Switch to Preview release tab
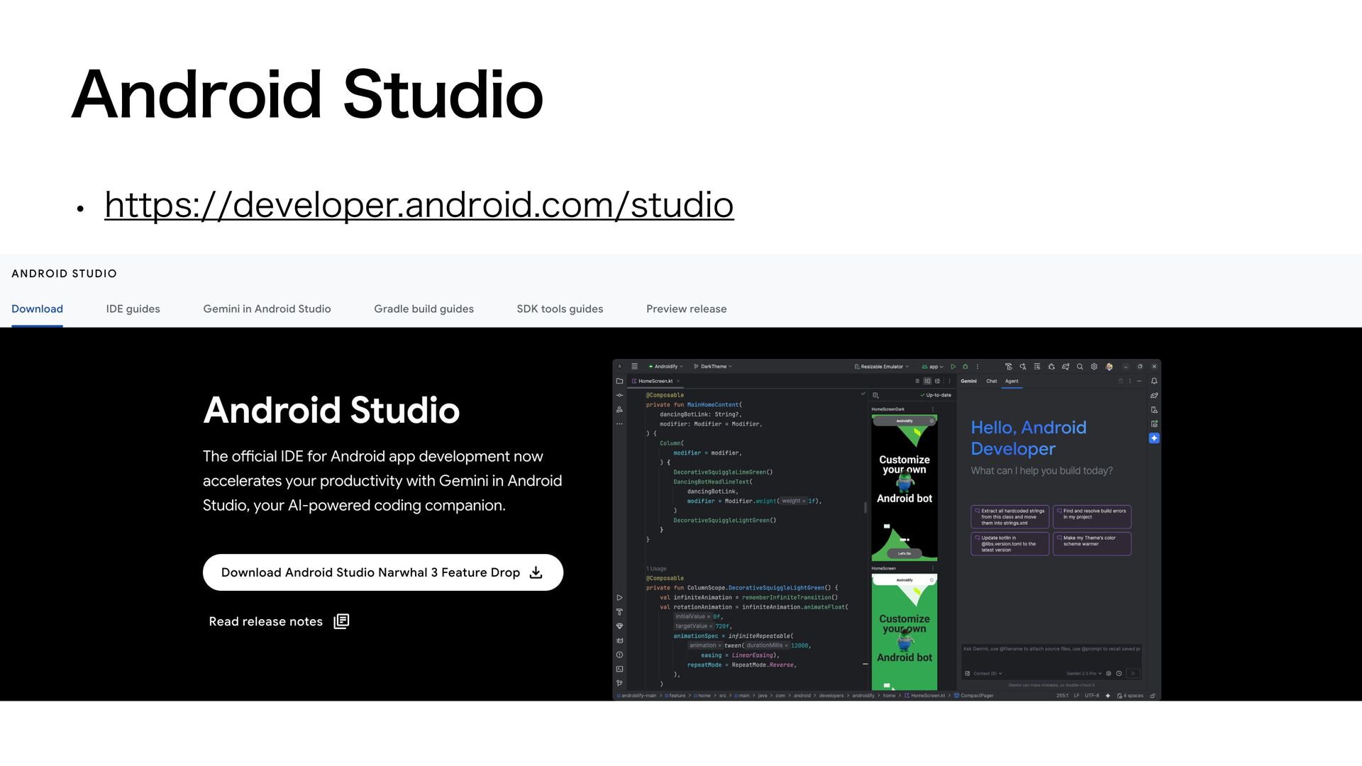This screenshot has height=766, width=1362. (686, 309)
